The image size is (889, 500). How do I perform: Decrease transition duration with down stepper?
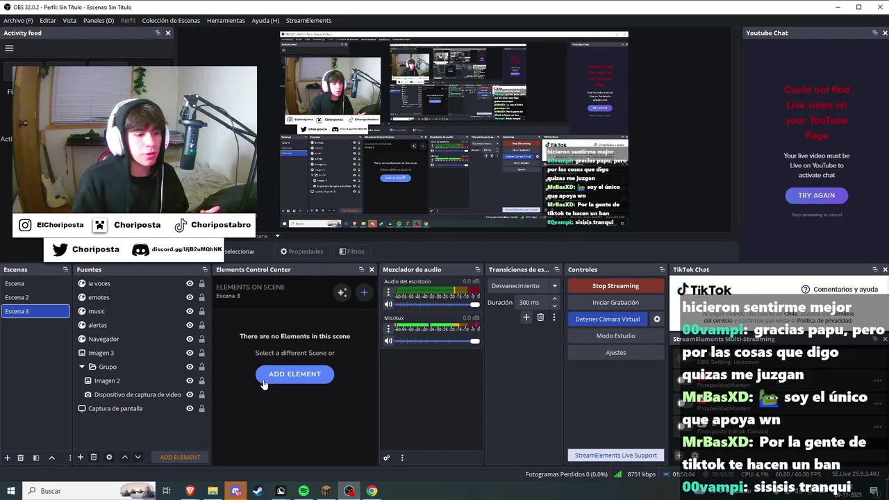point(554,306)
